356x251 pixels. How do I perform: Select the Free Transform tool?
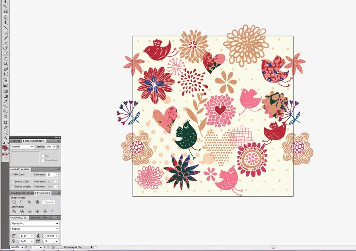click(6, 74)
